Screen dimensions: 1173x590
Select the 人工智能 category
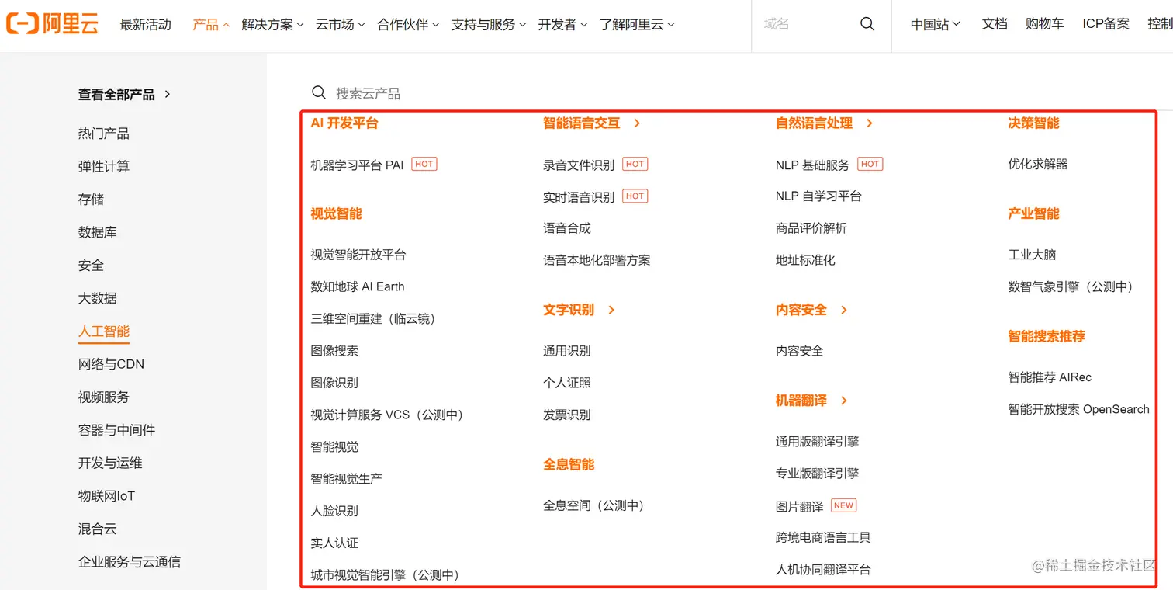104,331
